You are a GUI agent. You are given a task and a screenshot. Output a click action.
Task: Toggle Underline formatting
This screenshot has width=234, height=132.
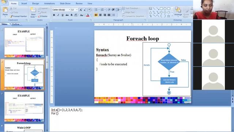point(63,15)
